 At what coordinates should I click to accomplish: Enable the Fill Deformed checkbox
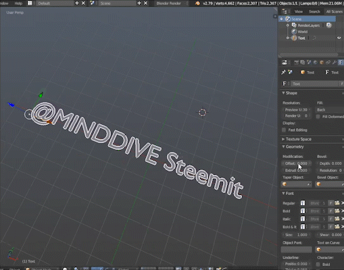(x=318, y=117)
